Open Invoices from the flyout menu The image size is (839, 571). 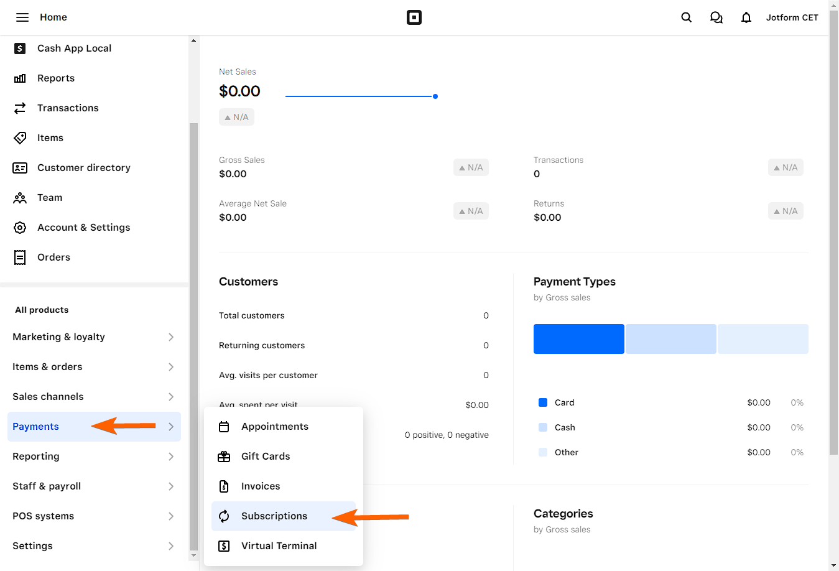(261, 486)
